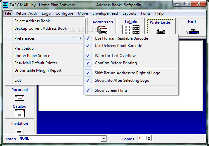Click the Personal envelope type label
The image size is (209, 146).
click(20, 90)
